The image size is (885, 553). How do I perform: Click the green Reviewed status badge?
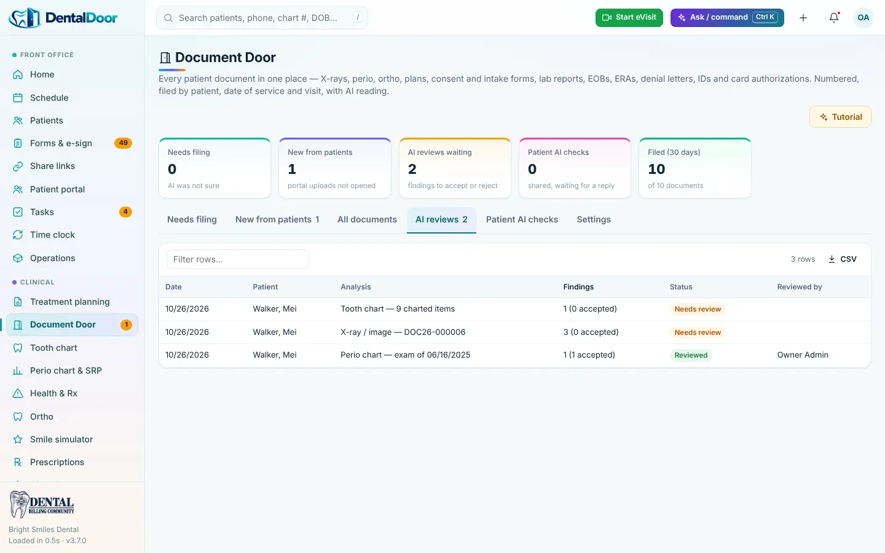[691, 355]
